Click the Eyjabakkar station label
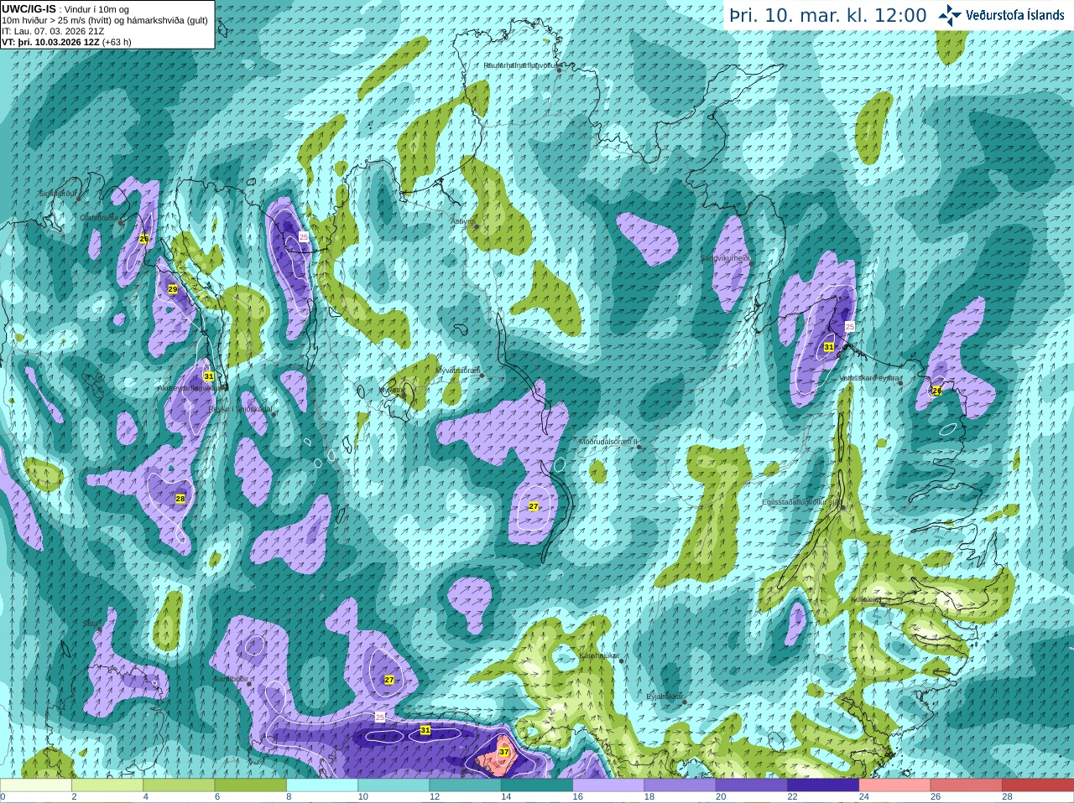Image resolution: width=1074 pixels, height=803 pixels. tap(664, 696)
